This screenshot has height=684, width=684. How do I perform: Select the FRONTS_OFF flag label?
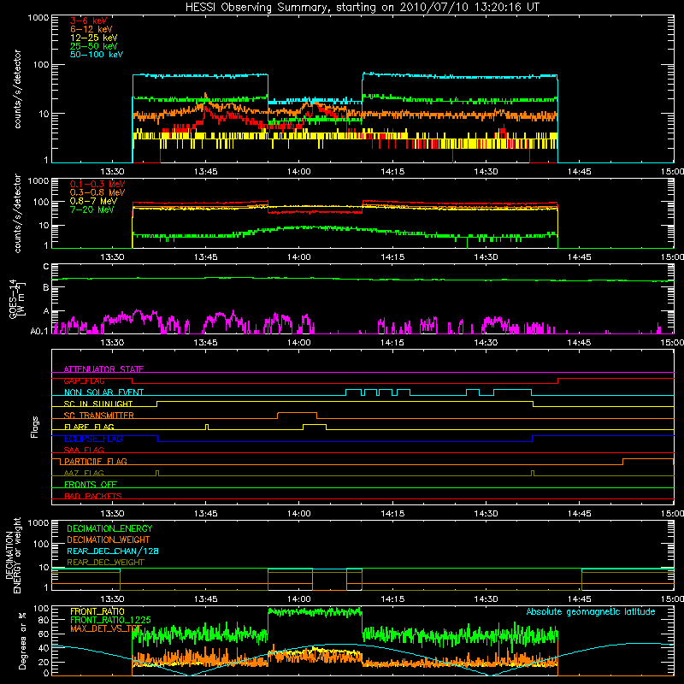pyautogui.click(x=91, y=485)
